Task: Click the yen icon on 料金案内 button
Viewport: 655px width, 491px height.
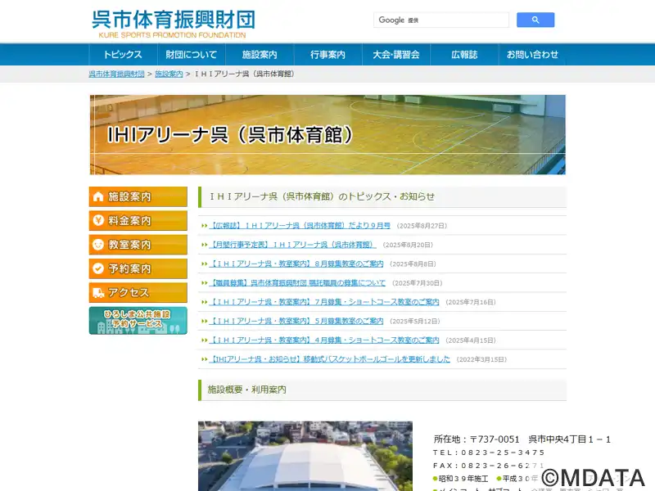Action: click(x=98, y=220)
